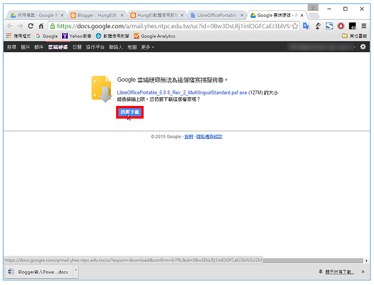The width and height of the screenshot is (374, 285).
Task: Open Contacts item in Google bar
Action: pyautogui.click(x=115, y=47)
